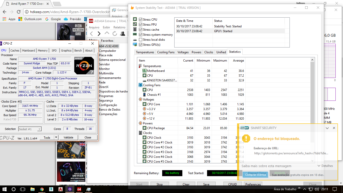343x193 pixels.
Task: Click the Task Manager taskbar icon
Action: coord(89,189)
